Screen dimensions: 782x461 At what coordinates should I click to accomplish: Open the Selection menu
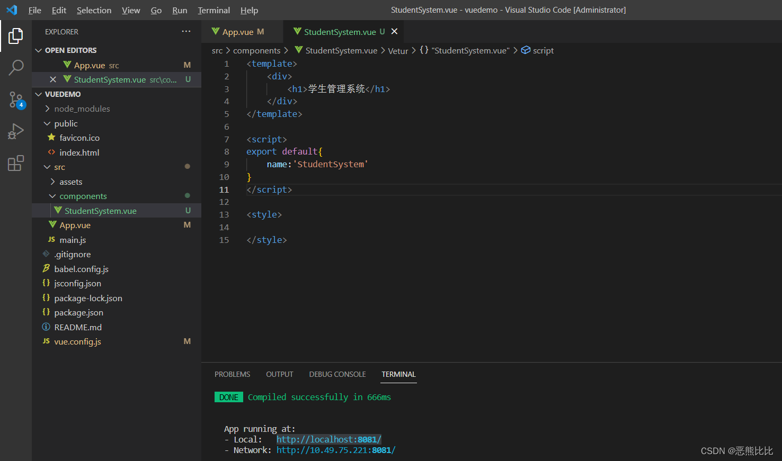pos(94,10)
